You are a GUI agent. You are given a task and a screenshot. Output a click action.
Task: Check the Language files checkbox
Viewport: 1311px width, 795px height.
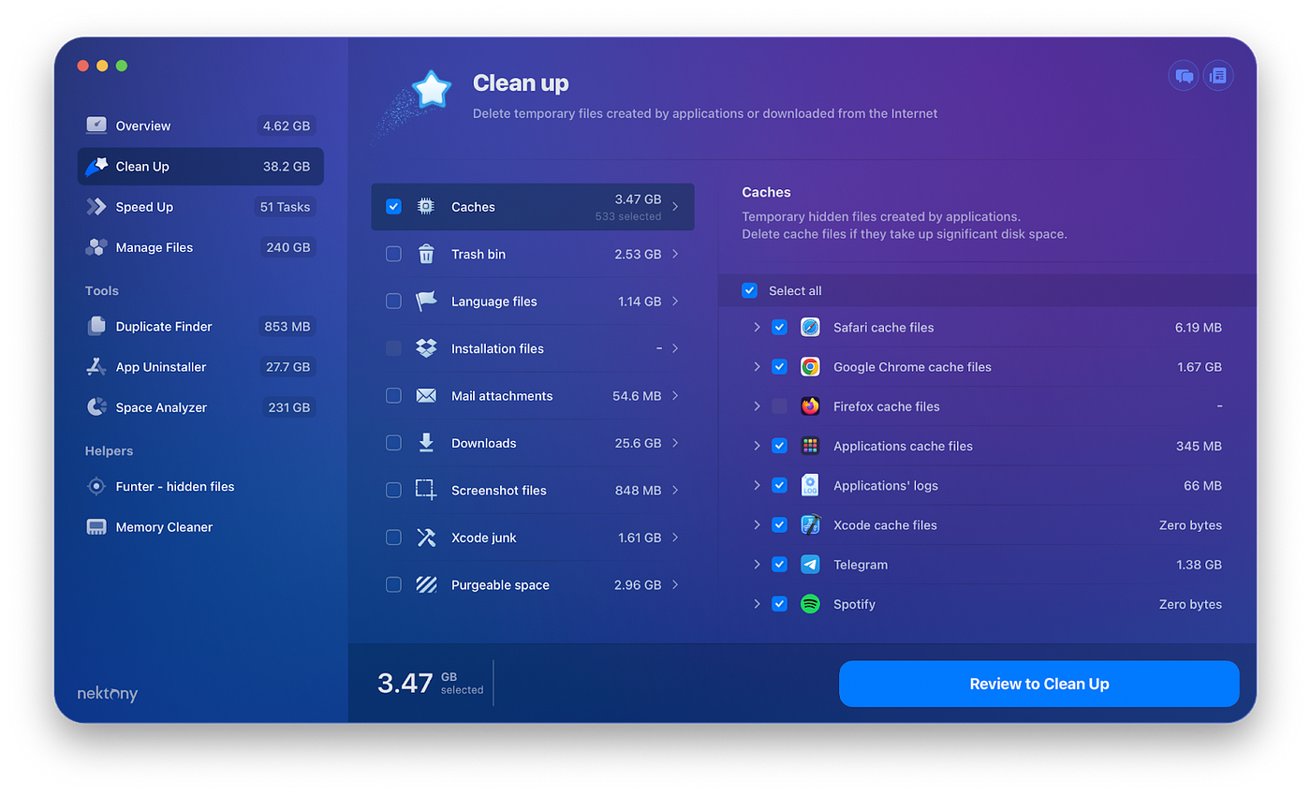(393, 301)
